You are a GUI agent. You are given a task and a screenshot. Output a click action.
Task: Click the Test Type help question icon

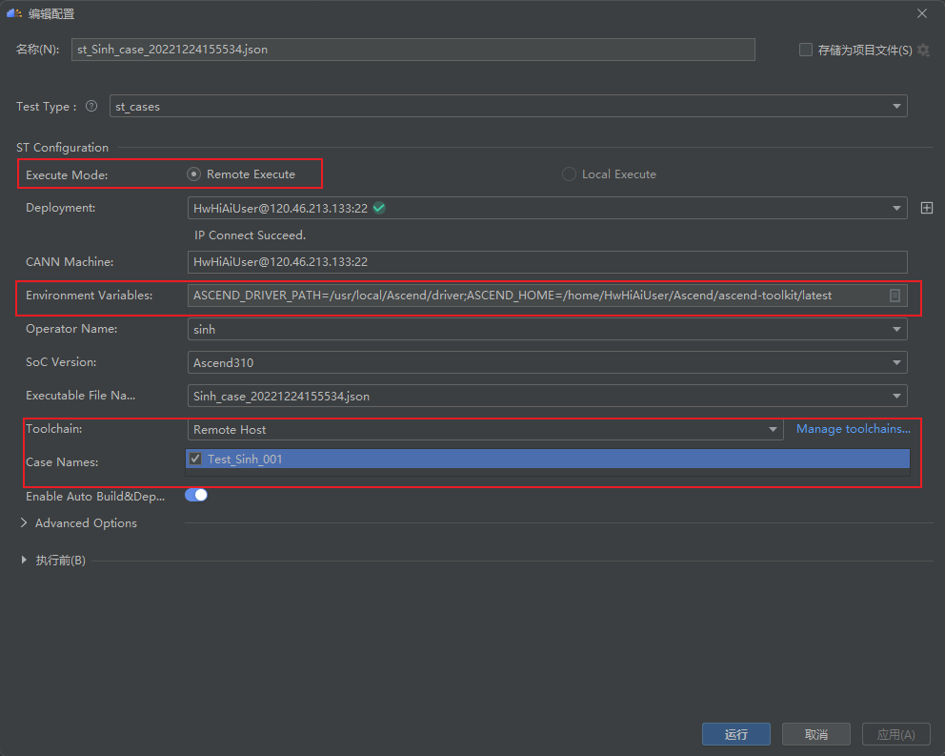click(x=91, y=107)
